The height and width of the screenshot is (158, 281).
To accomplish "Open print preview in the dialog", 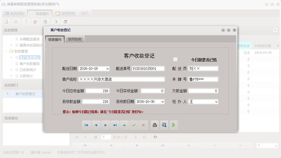I will point(164,125).
